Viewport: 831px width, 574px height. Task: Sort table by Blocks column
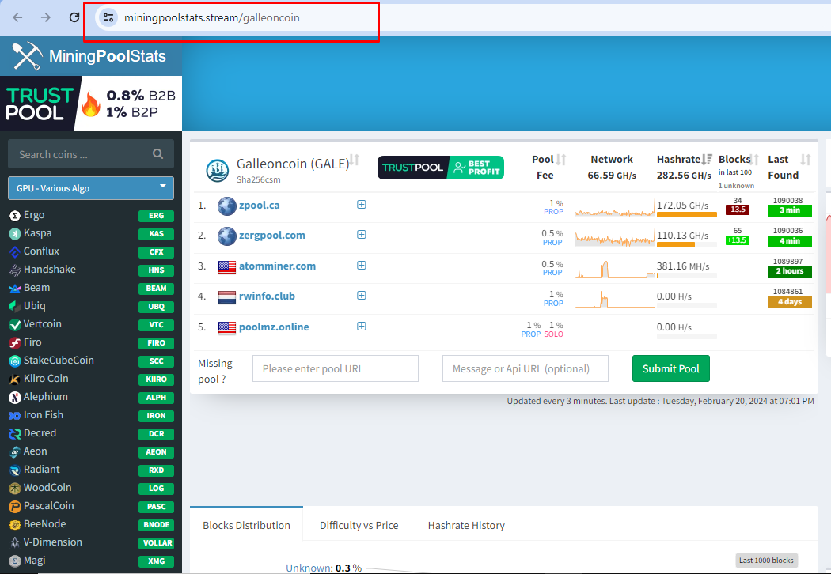point(755,160)
